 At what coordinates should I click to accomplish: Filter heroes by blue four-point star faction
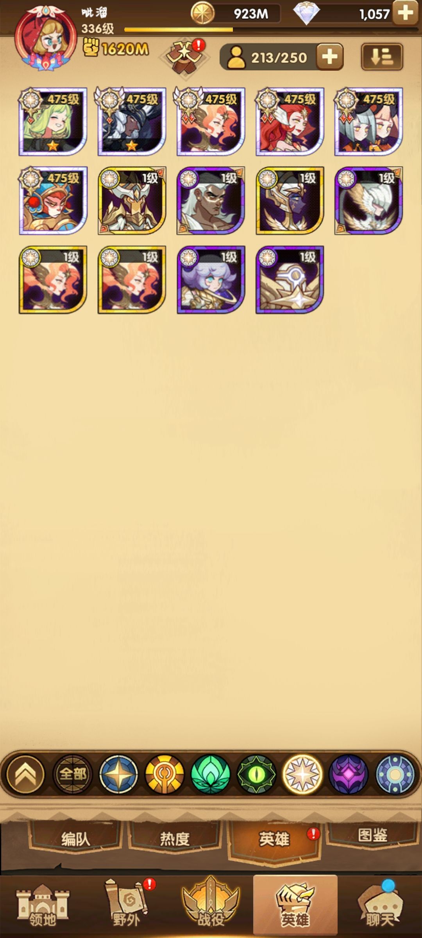pos(119,774)
